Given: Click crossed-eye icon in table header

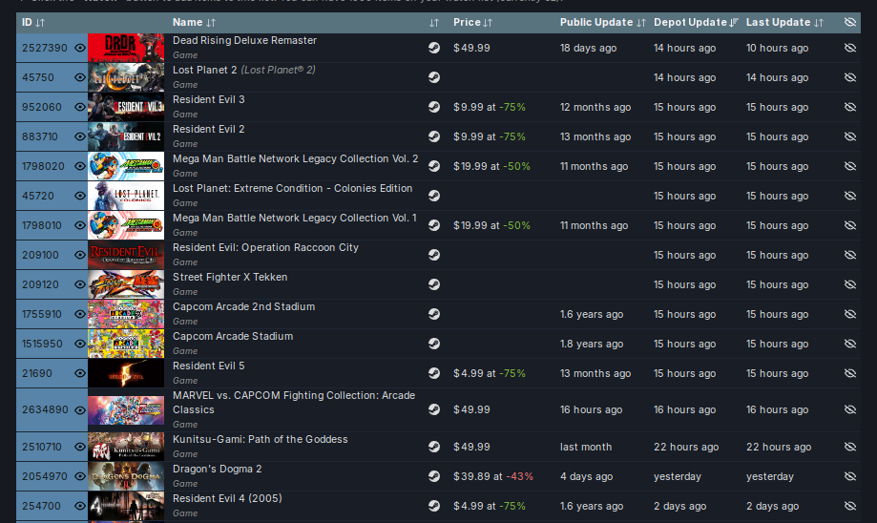Looking at the screenshot, I should (850, 22).
